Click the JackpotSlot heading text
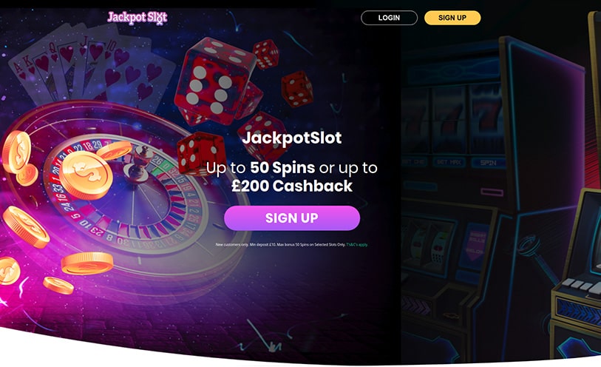 [x=292, y=138]
